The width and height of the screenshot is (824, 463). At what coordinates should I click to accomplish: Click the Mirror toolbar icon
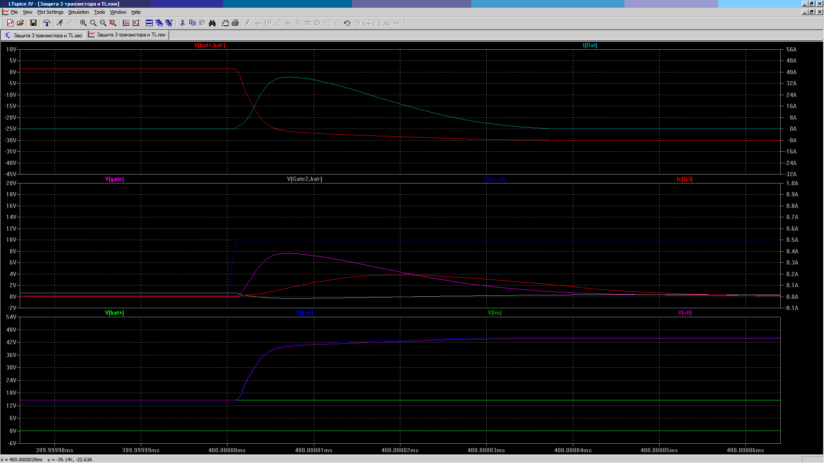[377, 23]
